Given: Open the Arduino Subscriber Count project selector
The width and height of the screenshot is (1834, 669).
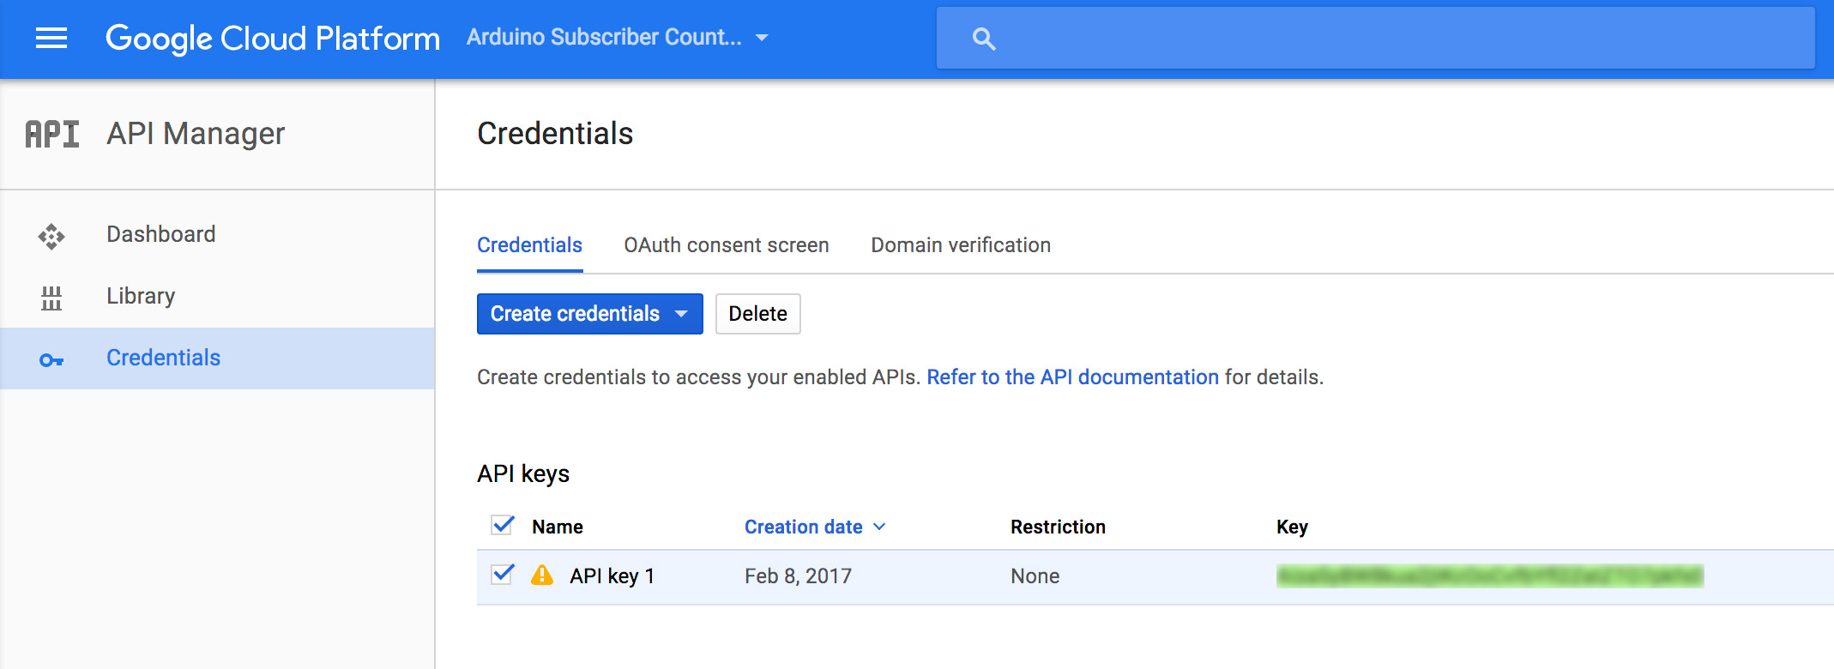Looking at the screenshot, I should pyautogui.click(x=618, y=38).
